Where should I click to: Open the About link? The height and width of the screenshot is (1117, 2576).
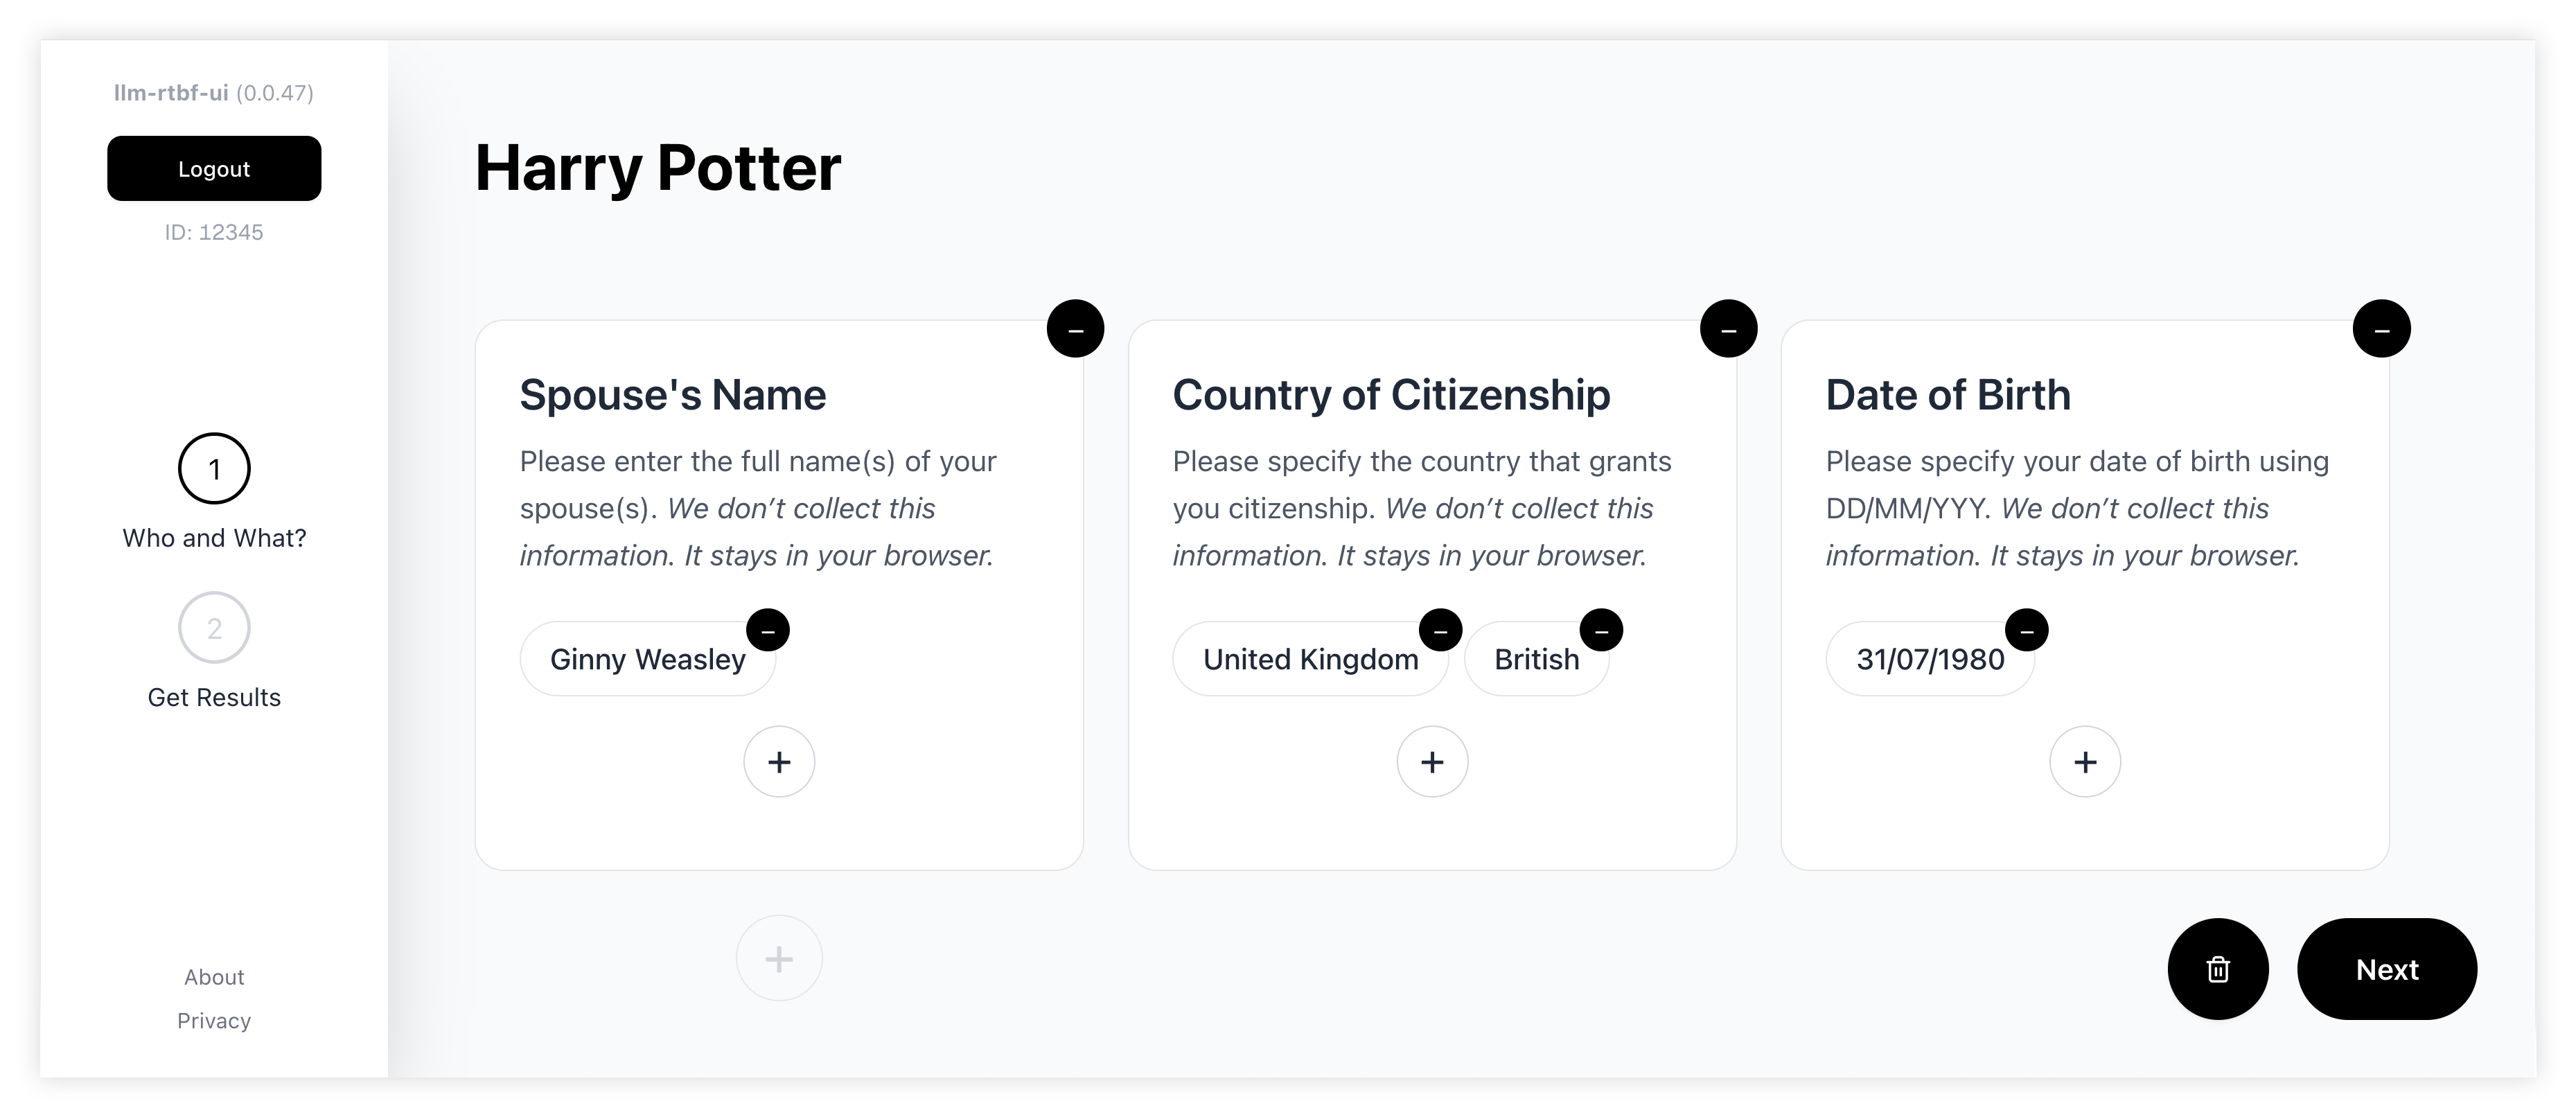[x=214, y=977]
